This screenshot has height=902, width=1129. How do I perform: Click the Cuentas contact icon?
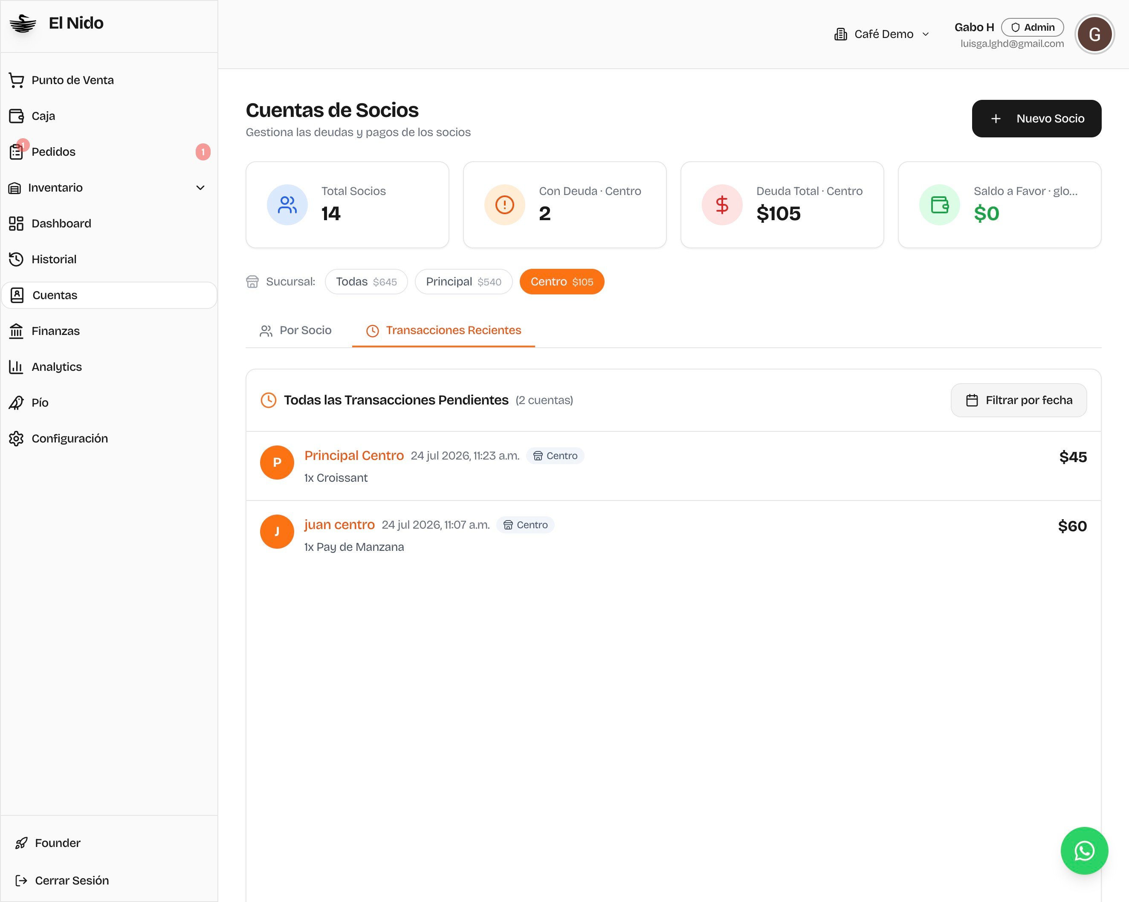(17, 295)
